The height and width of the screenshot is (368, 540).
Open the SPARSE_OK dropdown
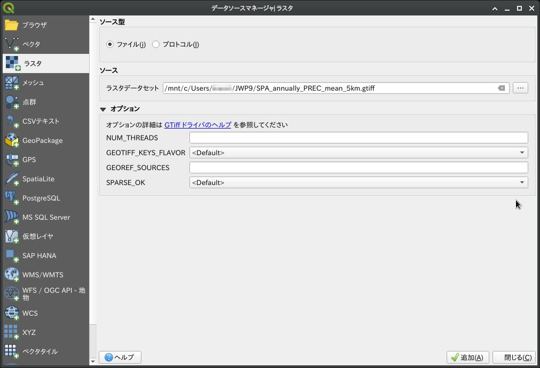[359, 182]
